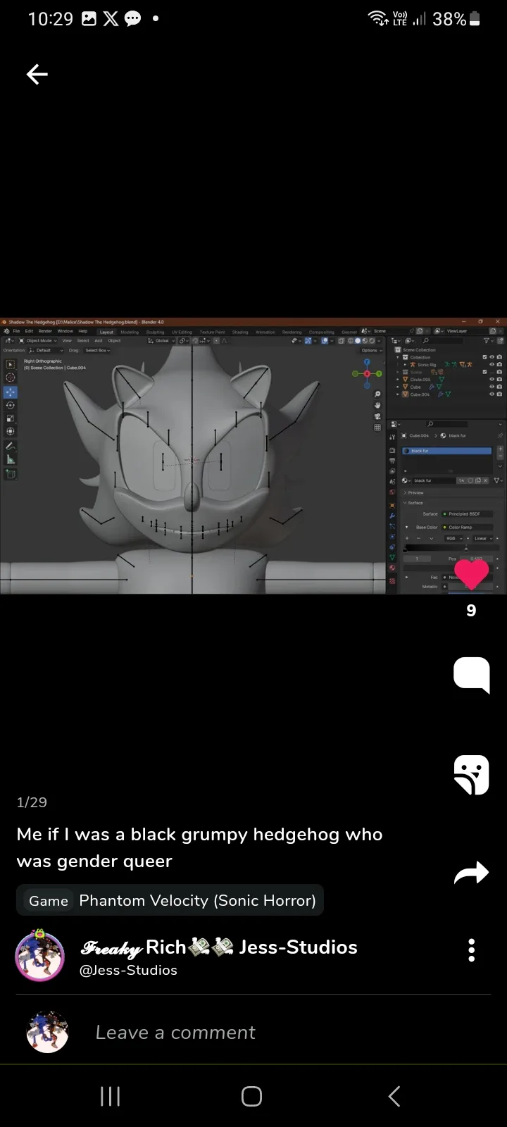Open the Blender hedgehog model image

254,456
